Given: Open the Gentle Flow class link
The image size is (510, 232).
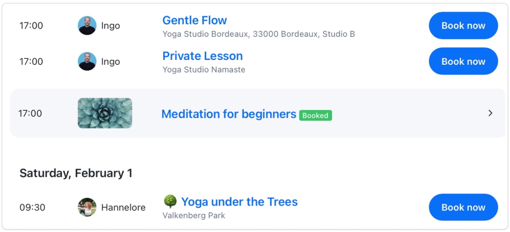Looking at the screenshot, I should point(195,20).
